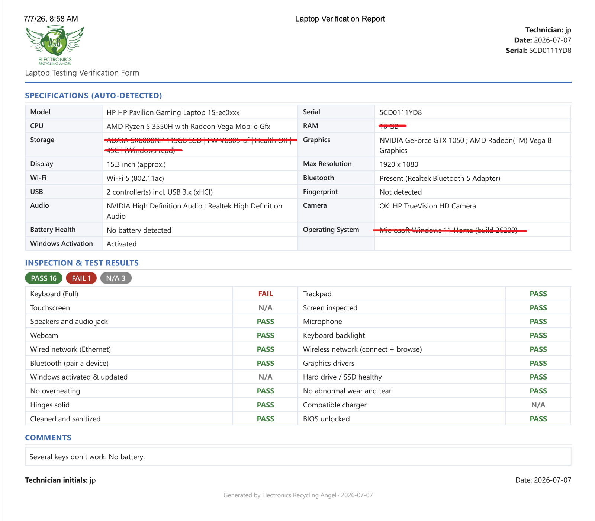This screenshot has height=521, width=595.
Task: Click the Laptop Verification Report page title
Action: coord(340,19)
